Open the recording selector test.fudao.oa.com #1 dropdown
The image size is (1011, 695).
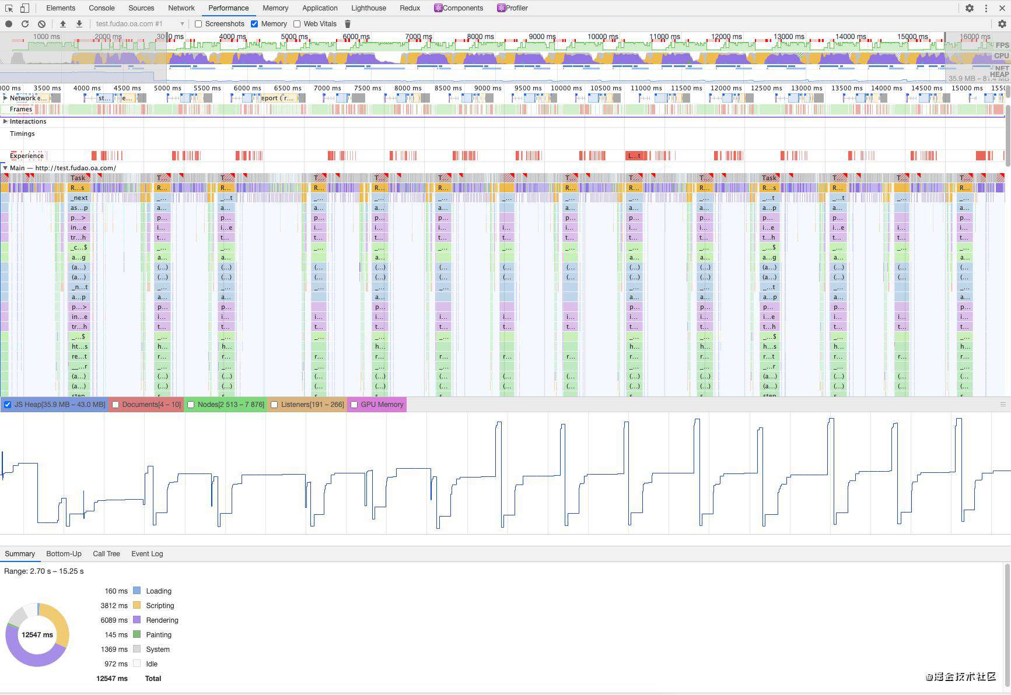(x=140, y=24)
